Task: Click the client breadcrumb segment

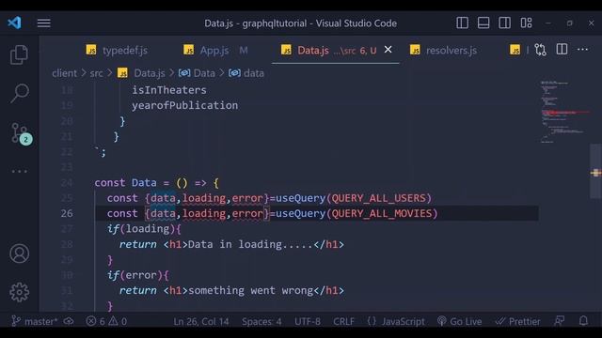Action: [65, 73]
